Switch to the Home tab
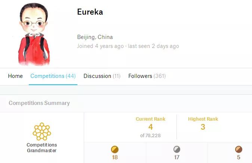Viewport: 252px width, 163px height. (x=15, y=76)
